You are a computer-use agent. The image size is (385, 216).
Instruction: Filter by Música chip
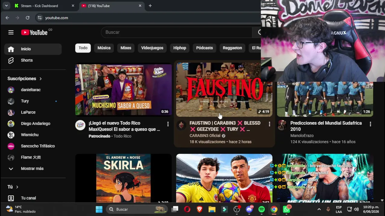104,48
